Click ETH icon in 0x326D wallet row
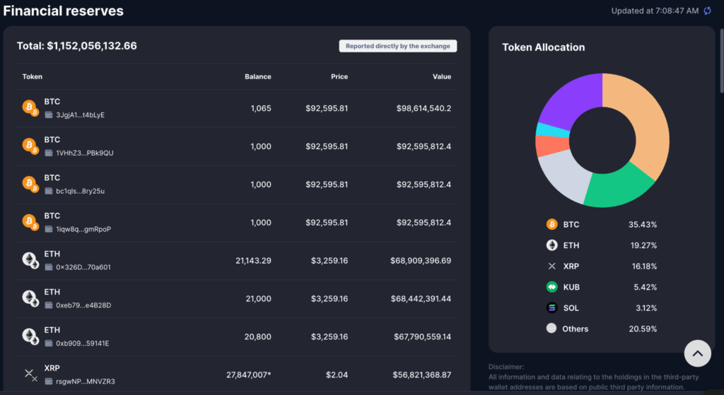The height and width of the screenshot is (395, 724). point(30,261)
